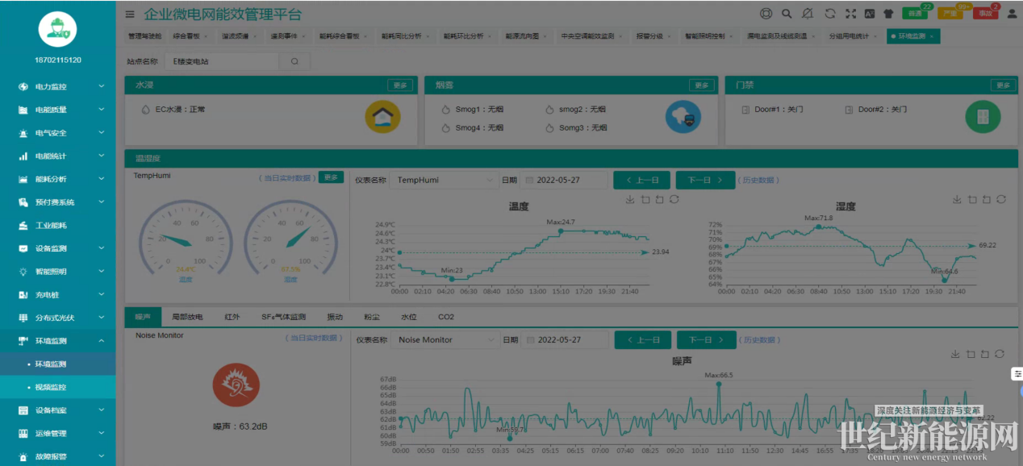This screenshot has width=1023, height=466.
Task: Enter fullscreen via the expand arrows icon
Action: click(850, 14)
